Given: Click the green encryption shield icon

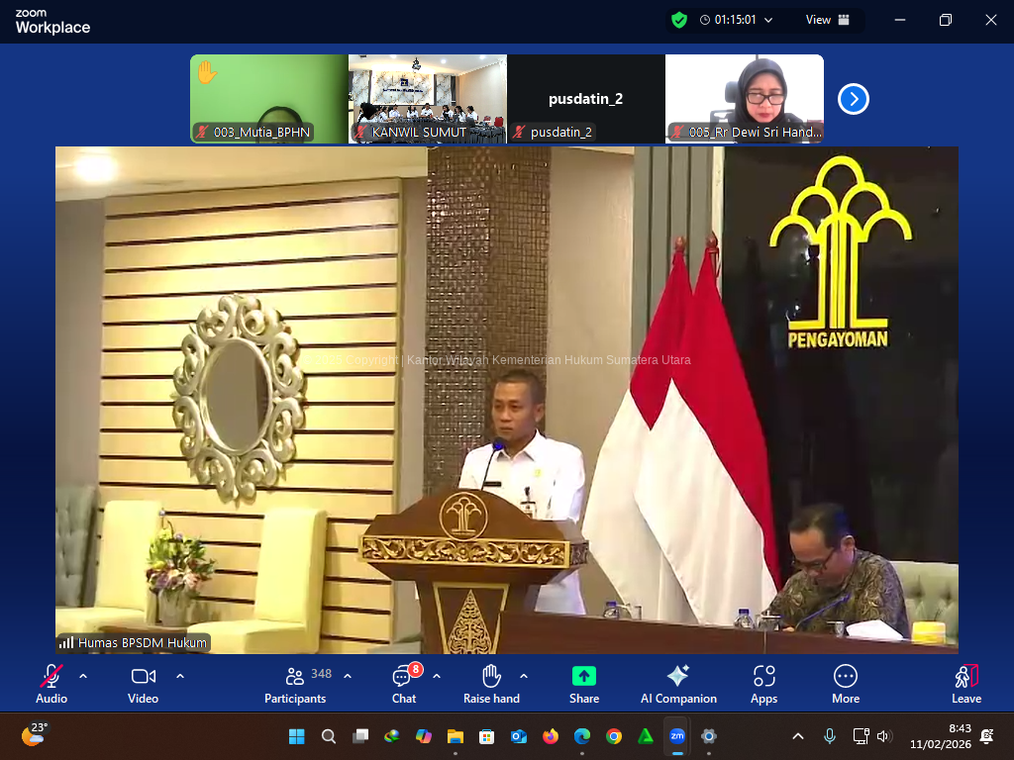Looking at the screenshot, I should coord(678,20).
